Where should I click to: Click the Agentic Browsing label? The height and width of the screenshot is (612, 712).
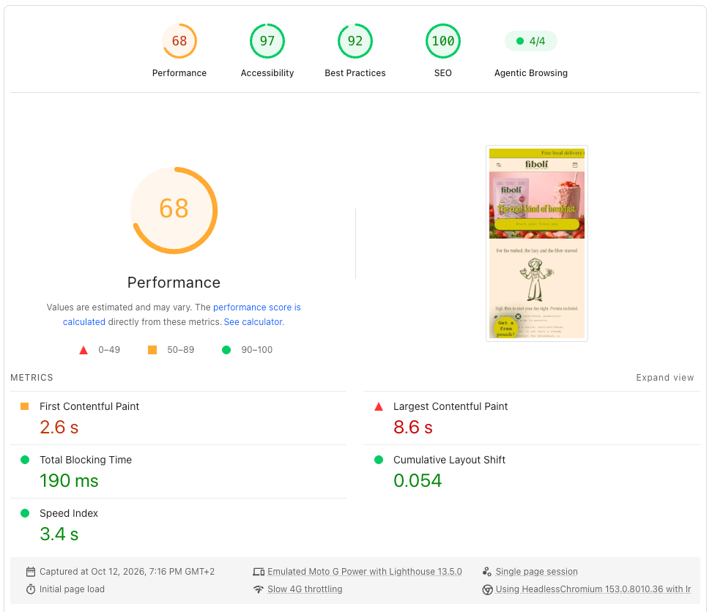[x=531, y=73]
